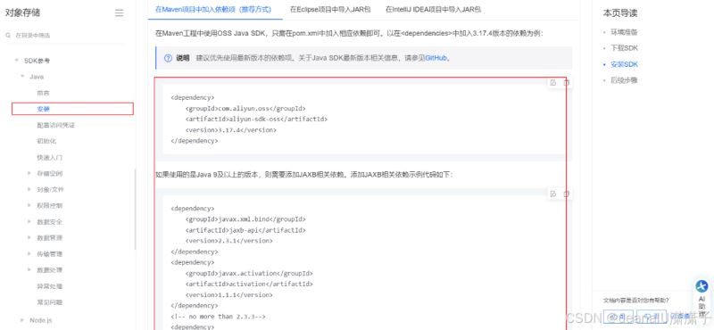Click the com.aliyun.oss groupId line
714x330 pixels.
click(x=245, y=108)
